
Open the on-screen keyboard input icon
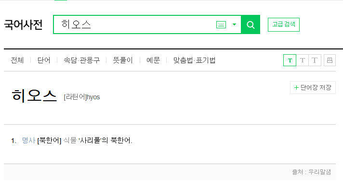tap(221, 24)
